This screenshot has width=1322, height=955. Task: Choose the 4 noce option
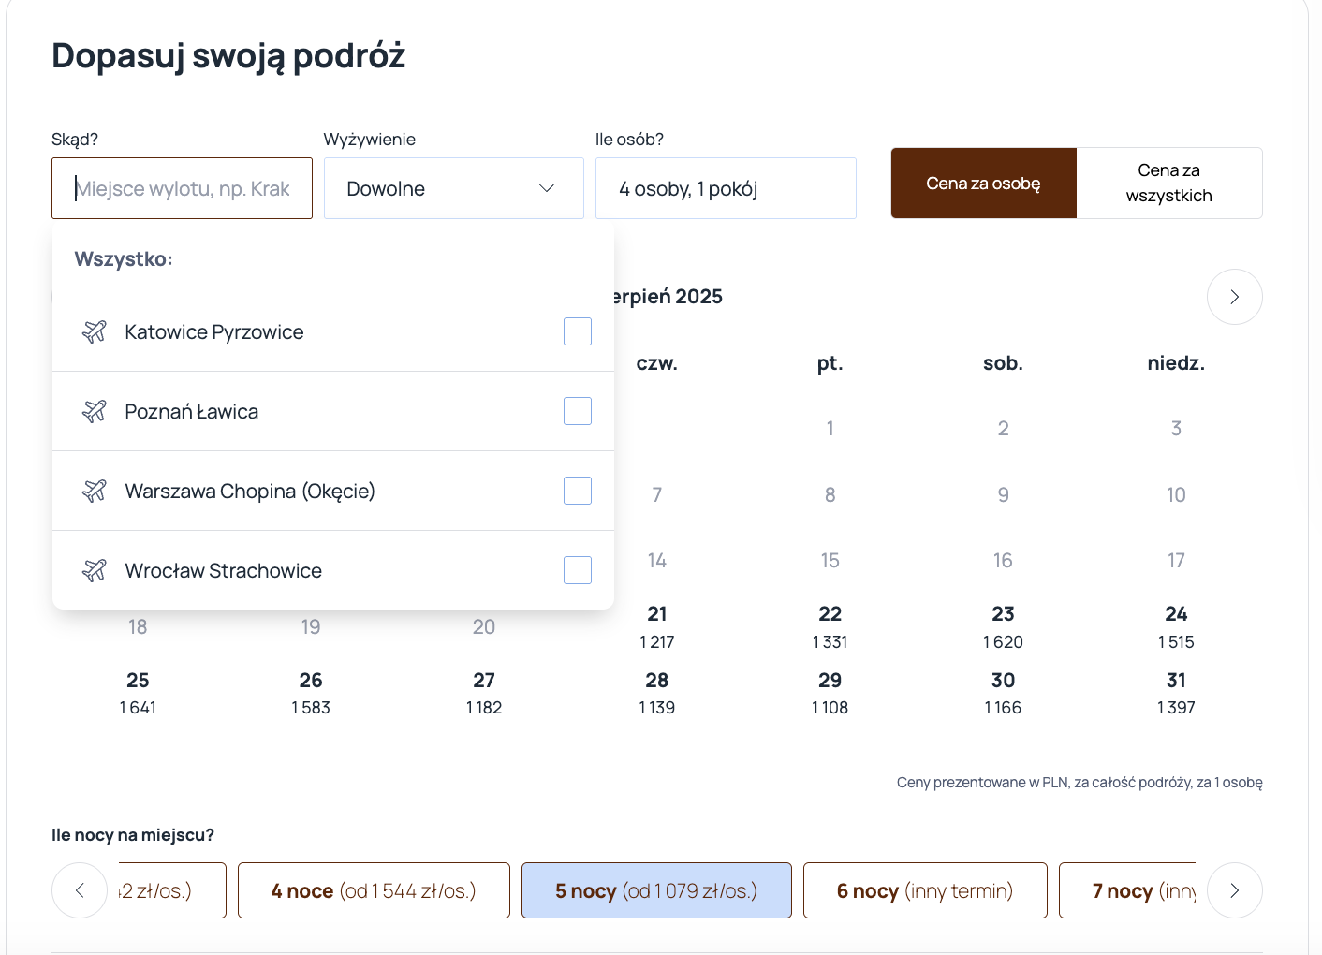click(374, 890)
